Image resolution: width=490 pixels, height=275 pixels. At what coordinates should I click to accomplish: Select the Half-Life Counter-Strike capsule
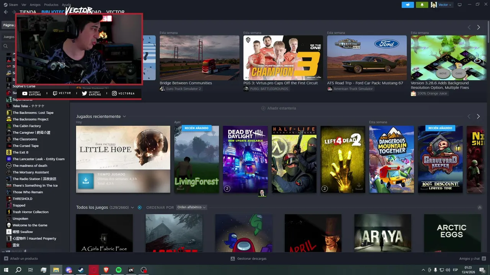coord(294,159)
